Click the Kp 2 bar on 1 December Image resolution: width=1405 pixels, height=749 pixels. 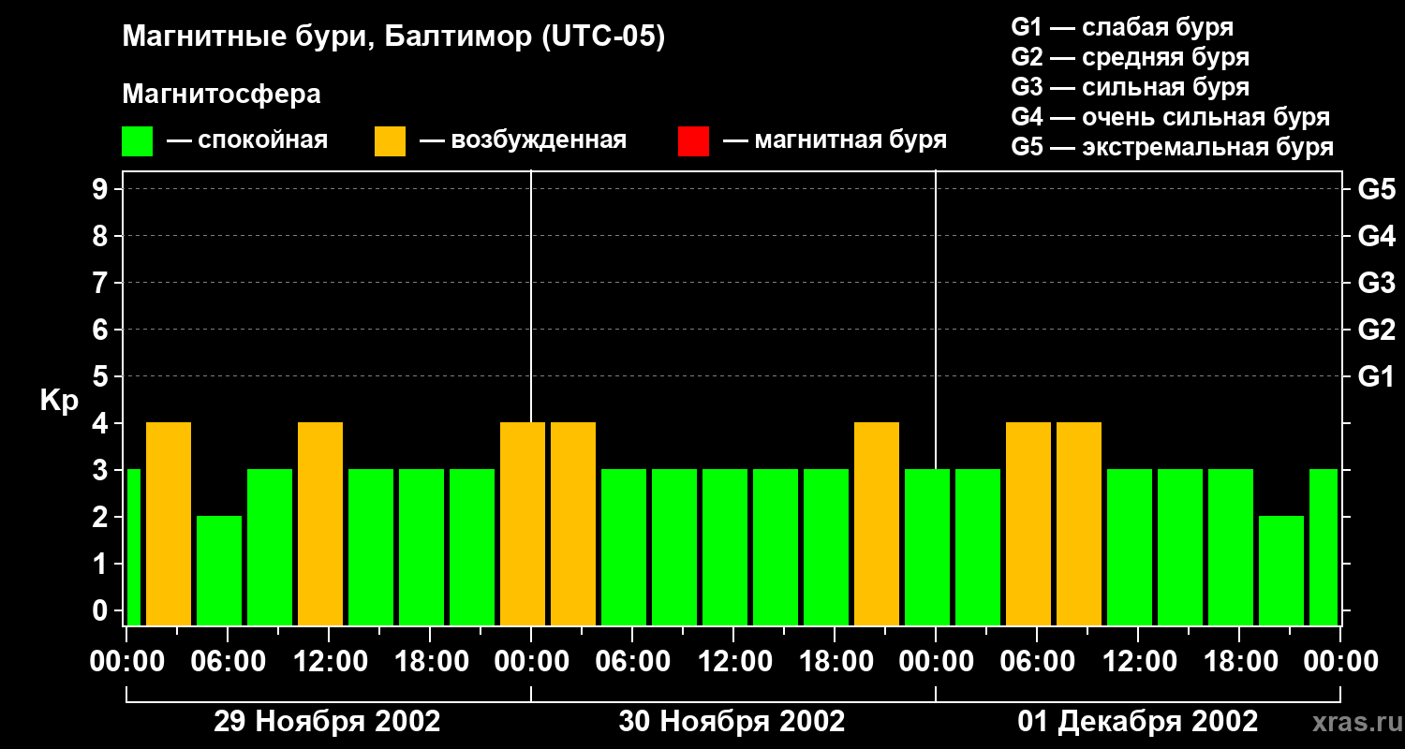point(1281,570)
